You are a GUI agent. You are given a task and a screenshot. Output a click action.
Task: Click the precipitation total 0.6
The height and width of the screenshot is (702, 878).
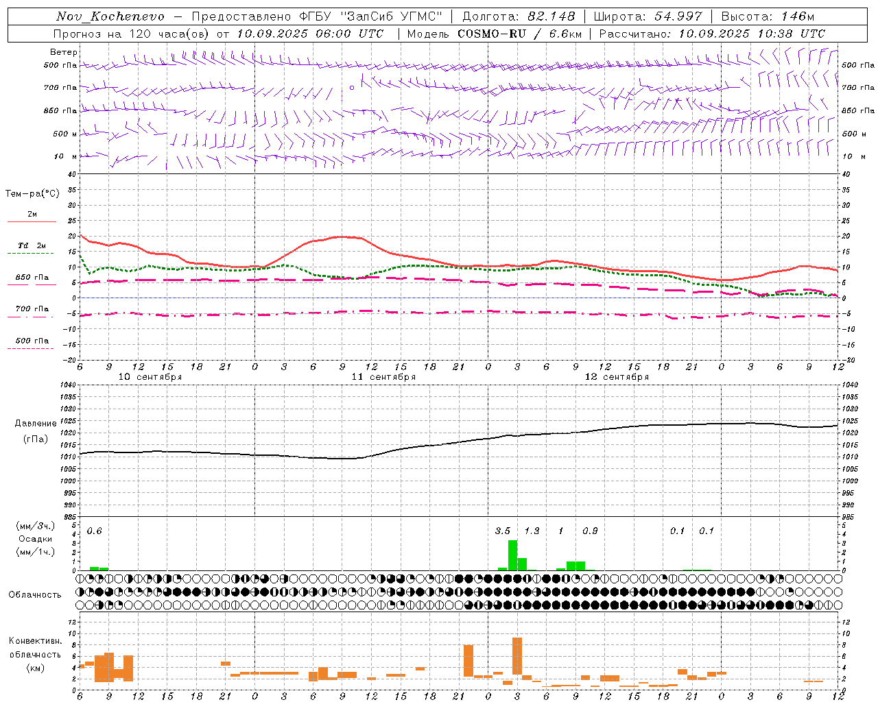pos(94,531)
